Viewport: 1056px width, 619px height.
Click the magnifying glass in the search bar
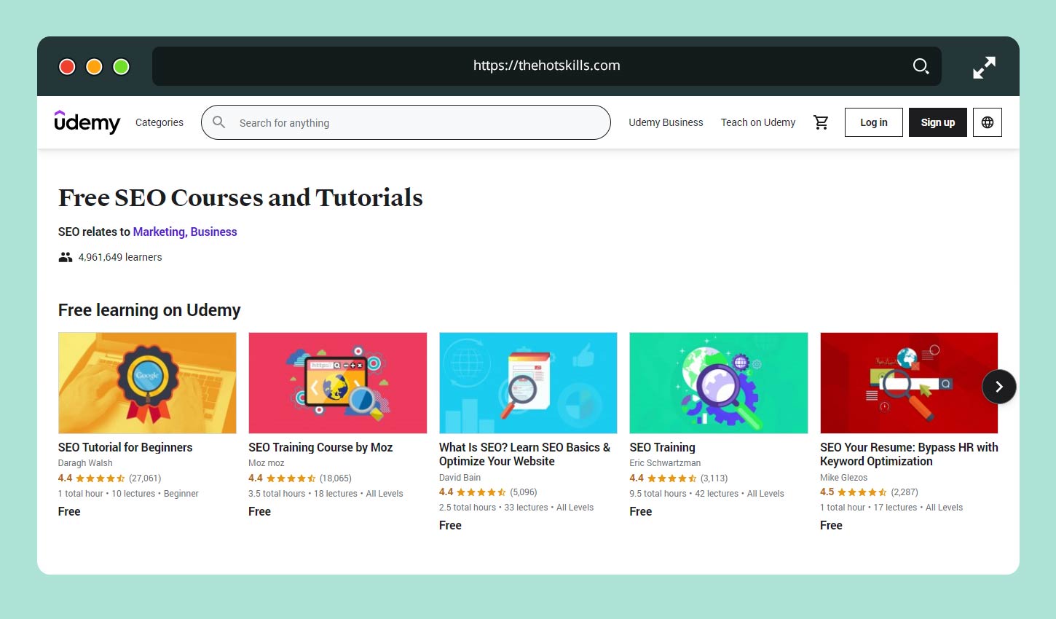218,122
